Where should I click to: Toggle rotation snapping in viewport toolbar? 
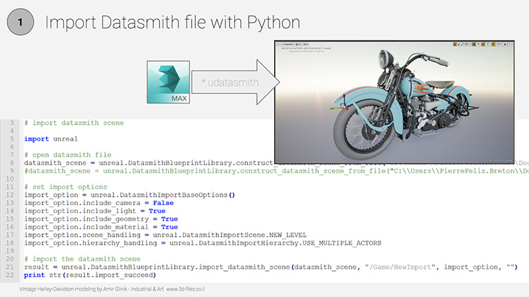click(x=484, y=46)
